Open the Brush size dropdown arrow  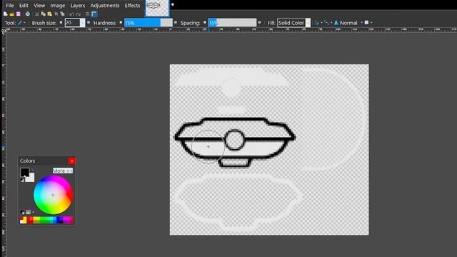tap(83, 23)
